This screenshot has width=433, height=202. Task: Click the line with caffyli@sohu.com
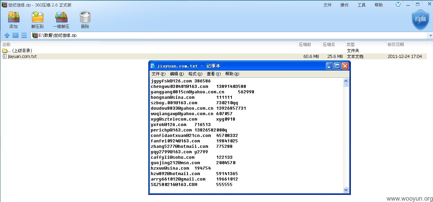192,157
